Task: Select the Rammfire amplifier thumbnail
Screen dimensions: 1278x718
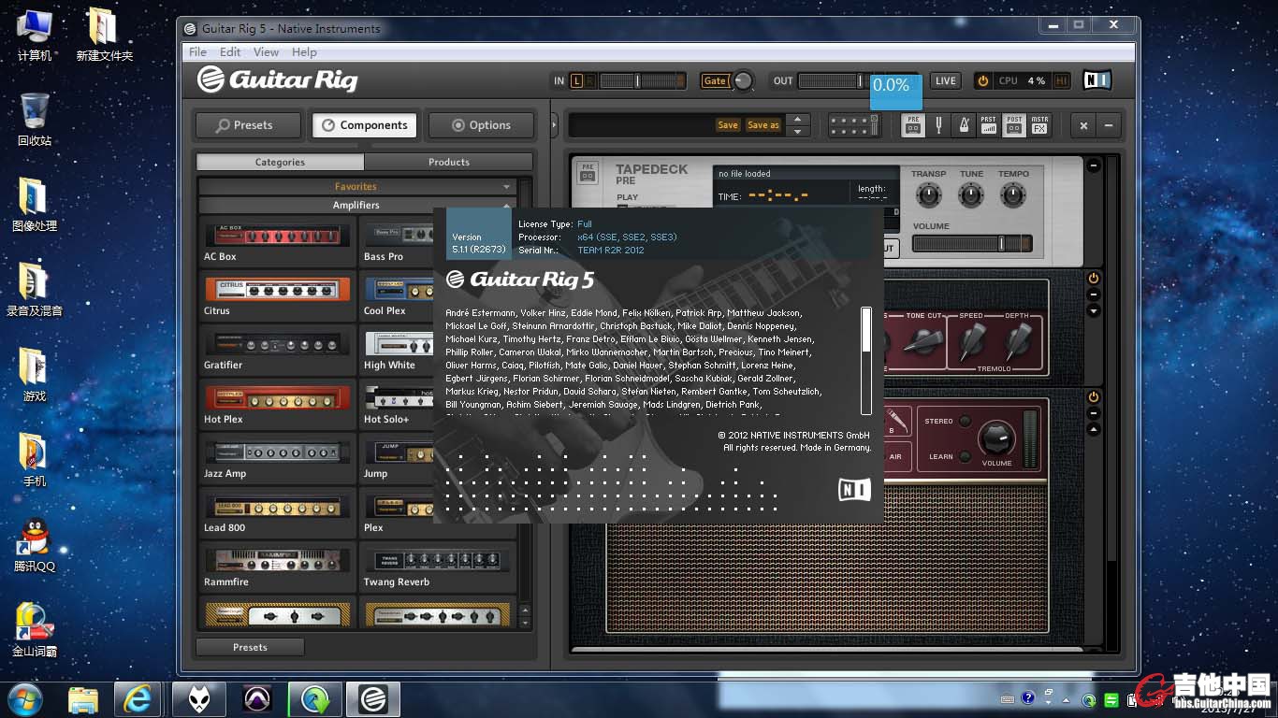Action: (277, 560)
